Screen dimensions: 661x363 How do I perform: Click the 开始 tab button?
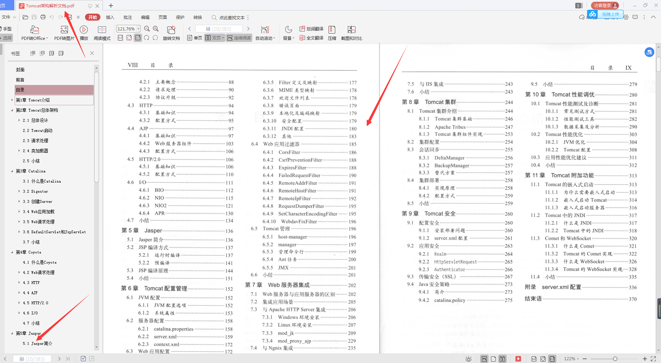click(93, 17)
